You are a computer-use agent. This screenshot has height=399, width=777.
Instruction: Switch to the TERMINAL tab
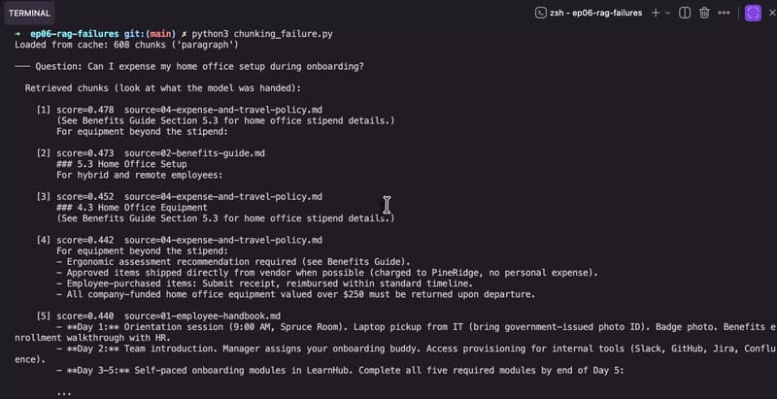pyautogui.click(x=29, y=14)
